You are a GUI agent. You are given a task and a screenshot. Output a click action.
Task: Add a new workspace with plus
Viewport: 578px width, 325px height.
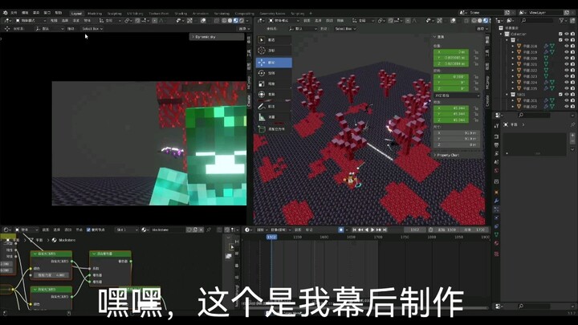point(311,14)
